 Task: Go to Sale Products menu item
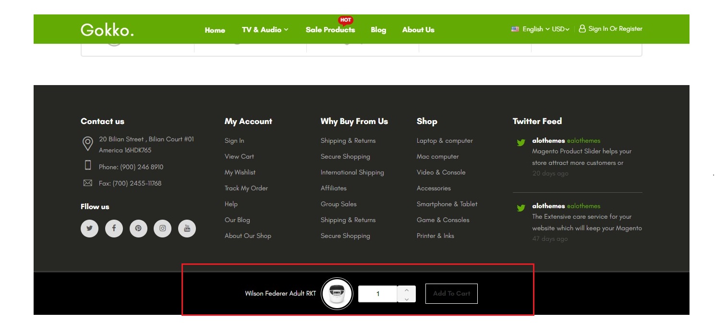point(330,30)
